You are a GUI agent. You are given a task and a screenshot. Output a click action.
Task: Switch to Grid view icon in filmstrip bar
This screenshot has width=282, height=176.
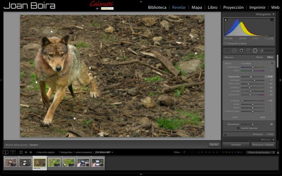point(21,152)
